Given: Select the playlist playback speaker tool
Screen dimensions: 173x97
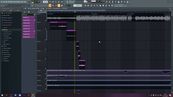Looking at the screenshot, I should [44, 8].
